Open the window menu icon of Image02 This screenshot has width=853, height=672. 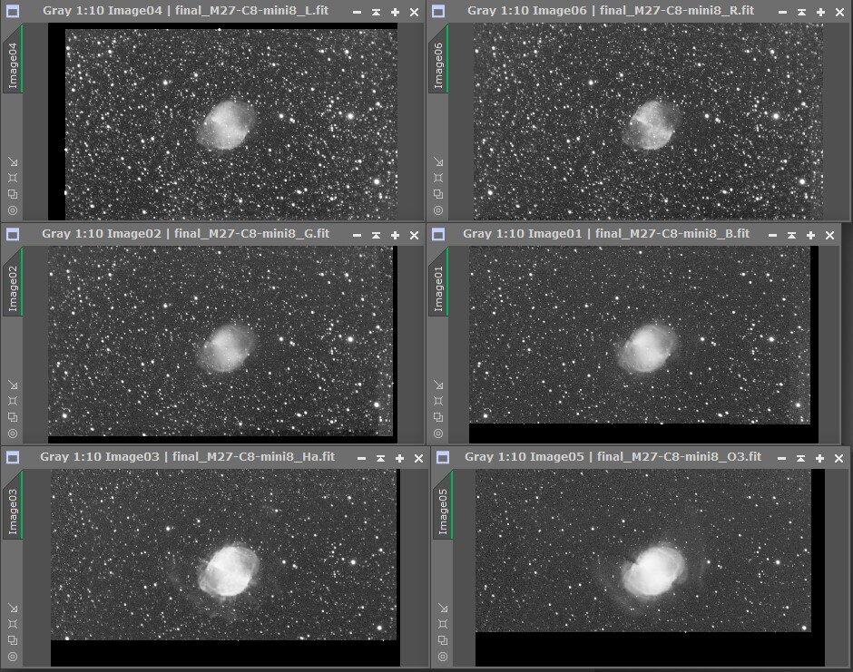coord(13,234)
